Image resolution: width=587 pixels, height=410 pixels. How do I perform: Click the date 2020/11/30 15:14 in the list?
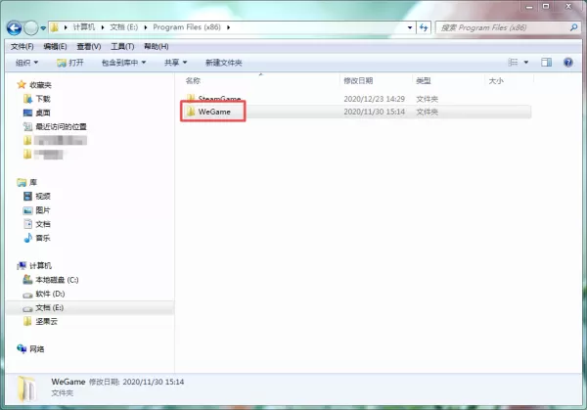point(374,112)
